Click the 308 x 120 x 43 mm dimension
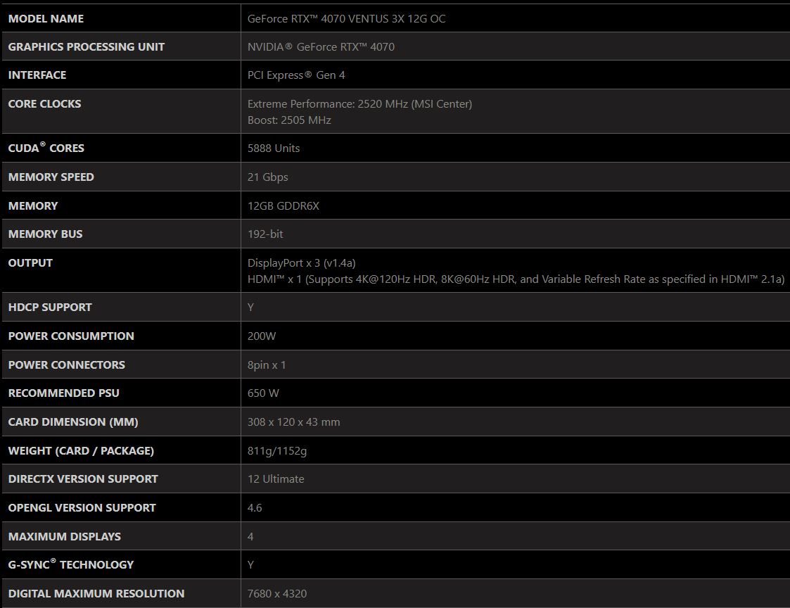 pos(294,422)
